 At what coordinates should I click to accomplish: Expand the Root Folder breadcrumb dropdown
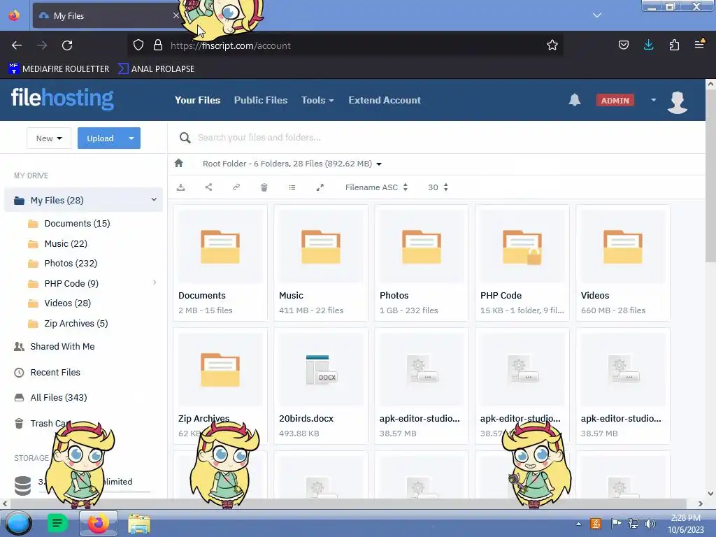tap(379, 164)
